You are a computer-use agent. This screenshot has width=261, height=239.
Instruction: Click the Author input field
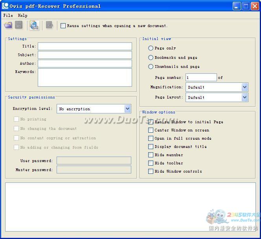click(x=85, y=64)
